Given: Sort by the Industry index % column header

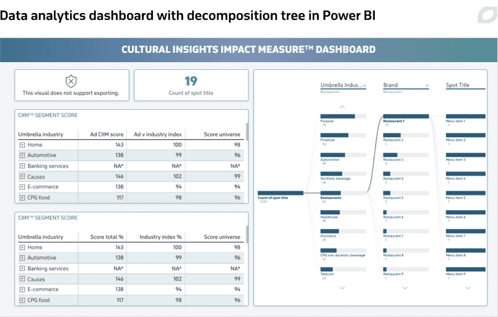Looking at the screenshot, I should coord(160,237).
